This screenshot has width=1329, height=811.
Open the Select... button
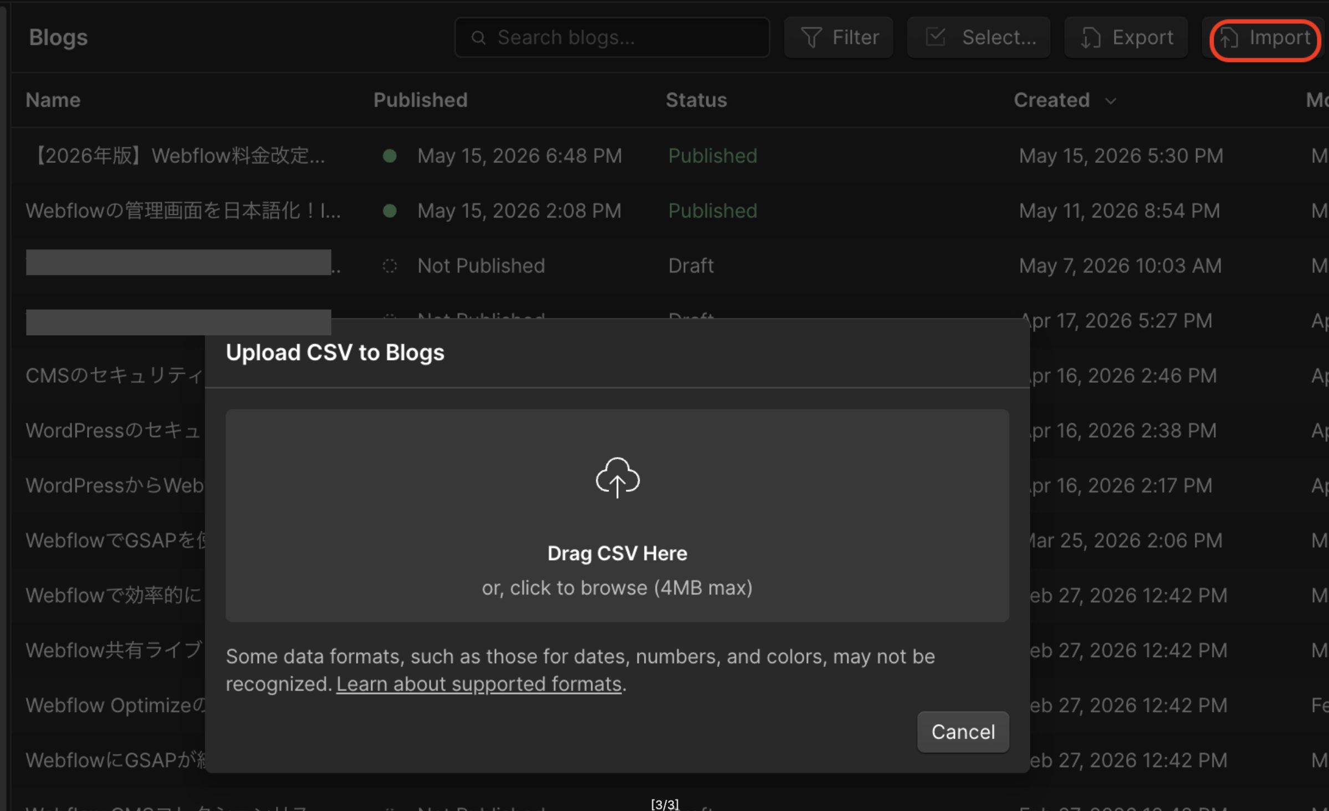pyautogui.click(x=979, y=38)
